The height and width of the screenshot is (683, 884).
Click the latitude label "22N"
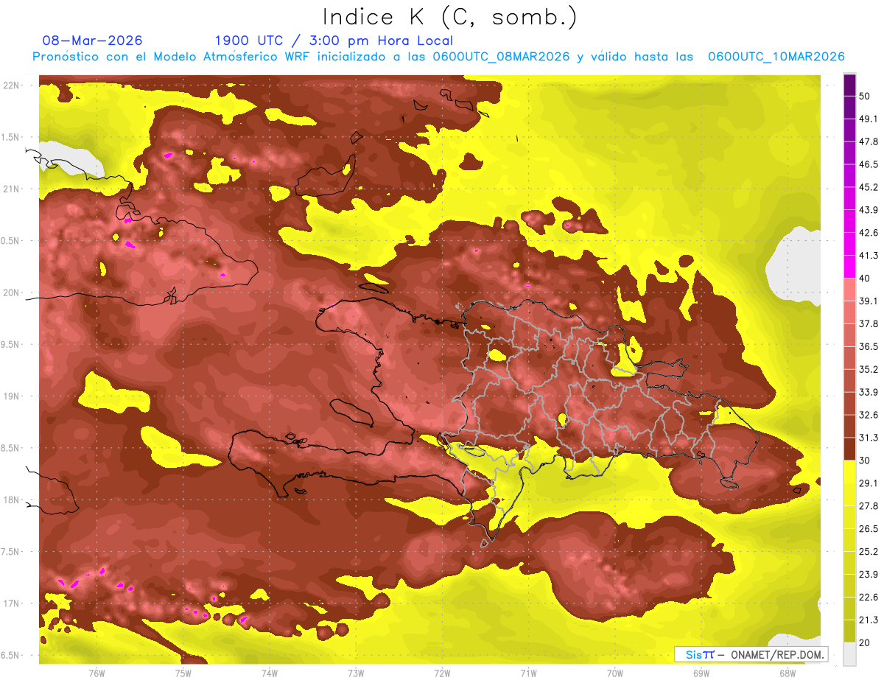click(x=13, y=85)
